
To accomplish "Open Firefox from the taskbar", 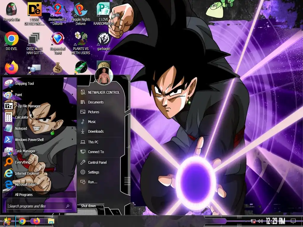I will coord(36,221).
